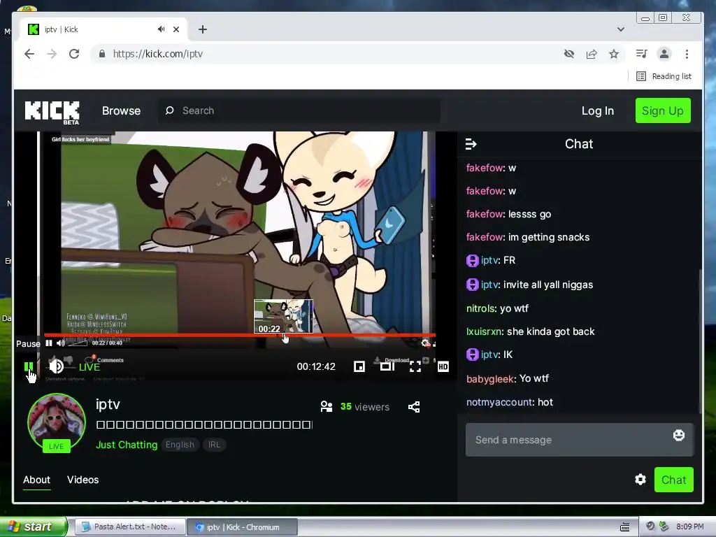
Task: Go forward in browser history
Action: (x=52, y=54)
